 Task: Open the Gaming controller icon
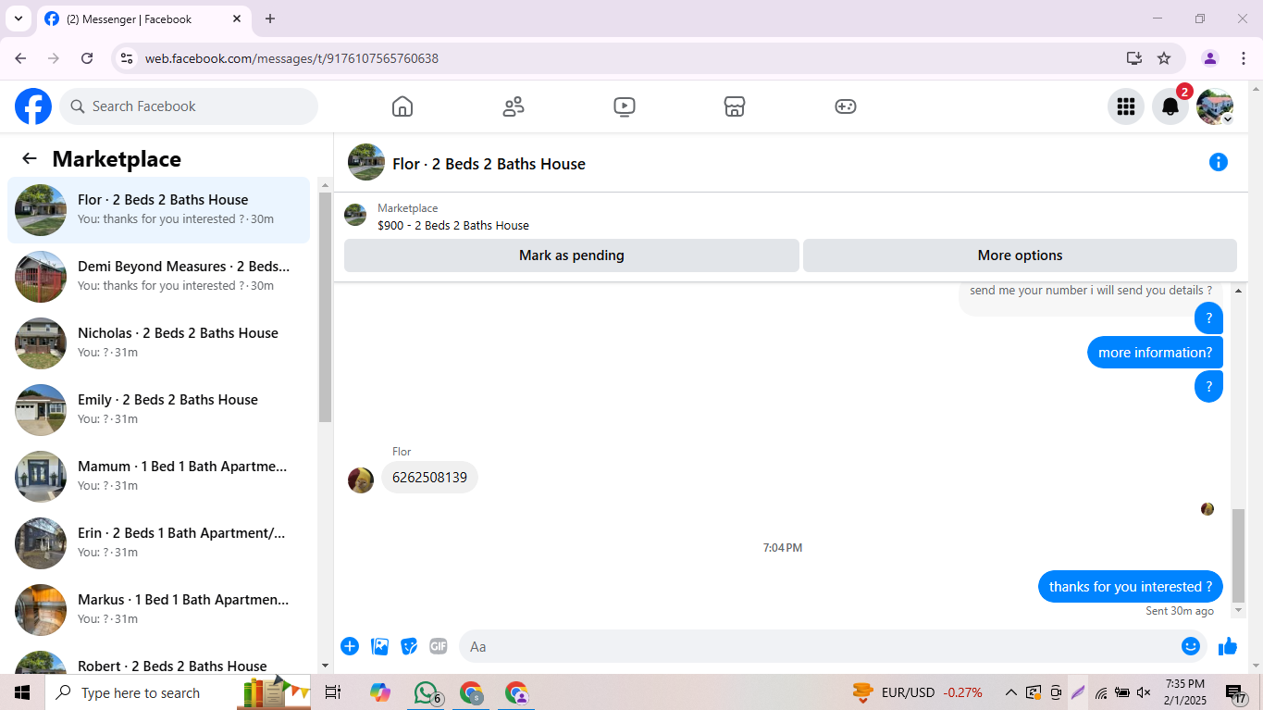click(846, 106)
